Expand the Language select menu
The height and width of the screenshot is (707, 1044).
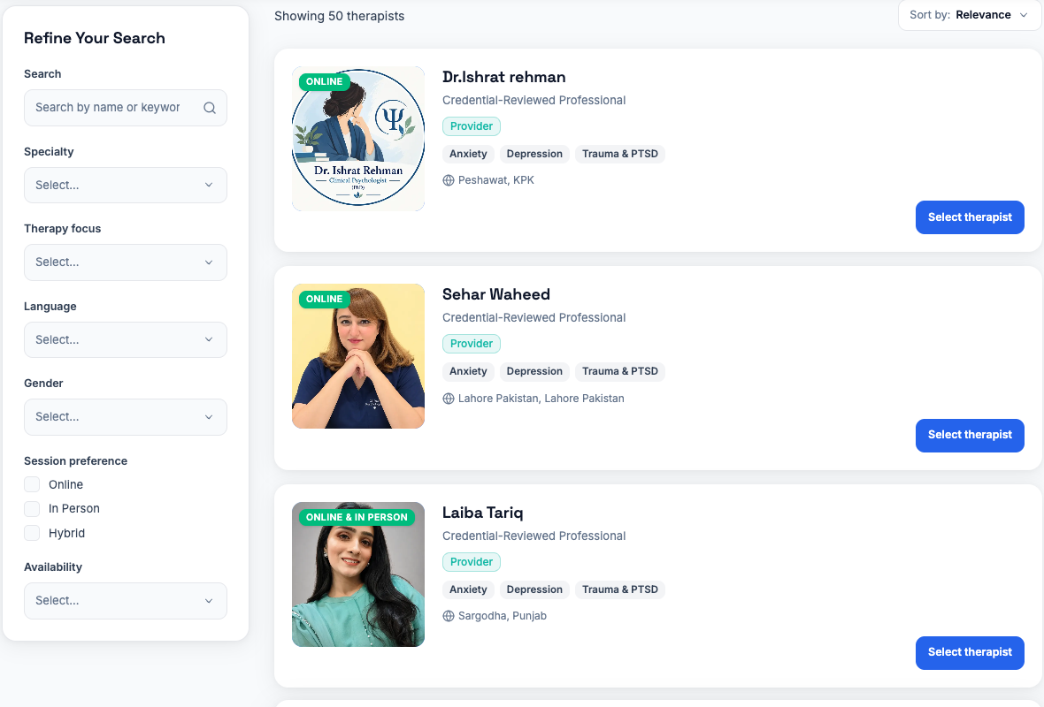pyautogui.click(x=125, y=340)
